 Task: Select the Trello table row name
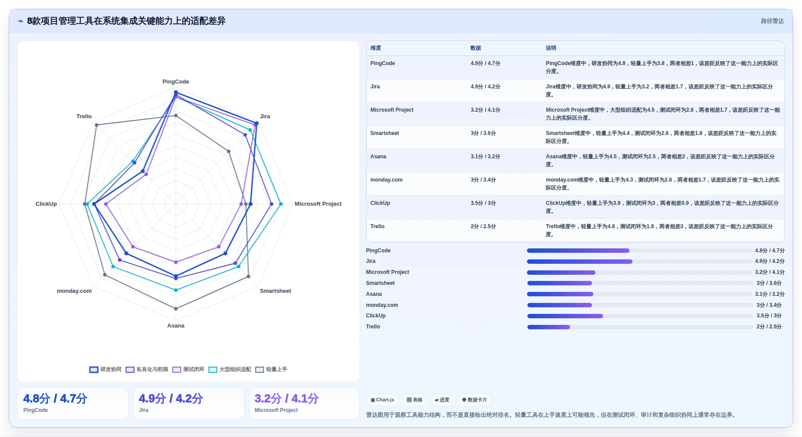coord(377,226)
